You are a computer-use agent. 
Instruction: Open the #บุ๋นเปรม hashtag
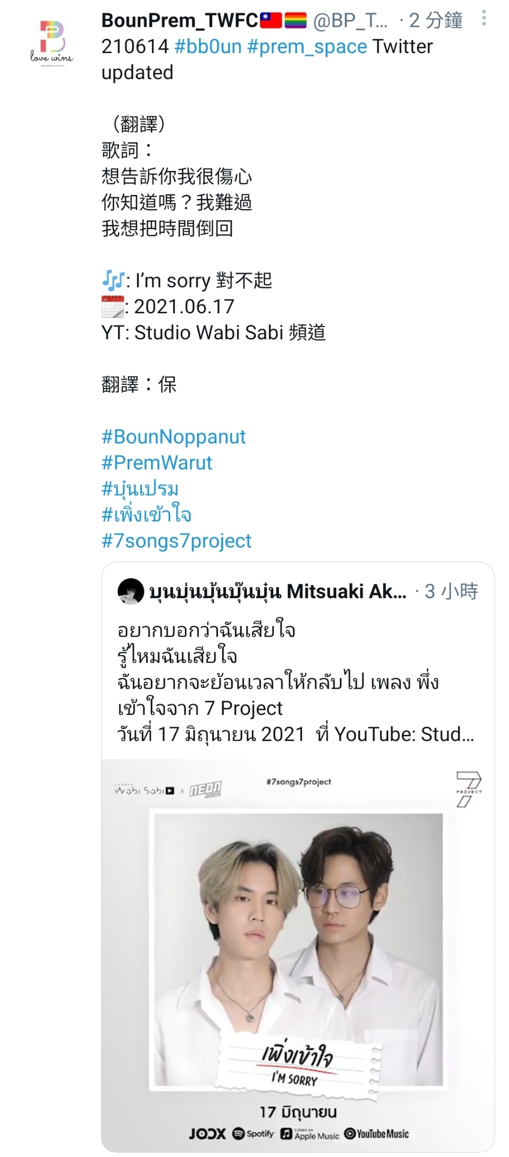[140, 488]
